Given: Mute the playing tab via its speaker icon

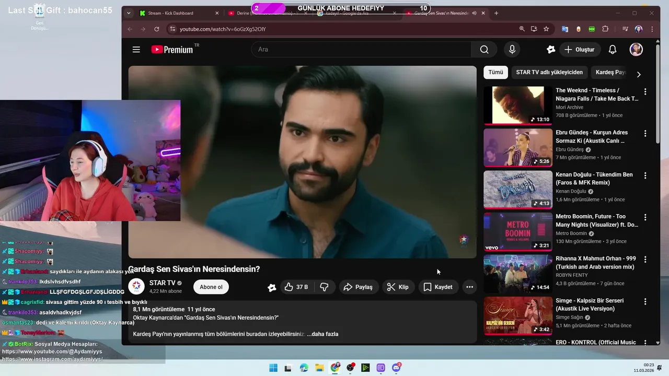Looking at the screenshot, I should [474, 13].
